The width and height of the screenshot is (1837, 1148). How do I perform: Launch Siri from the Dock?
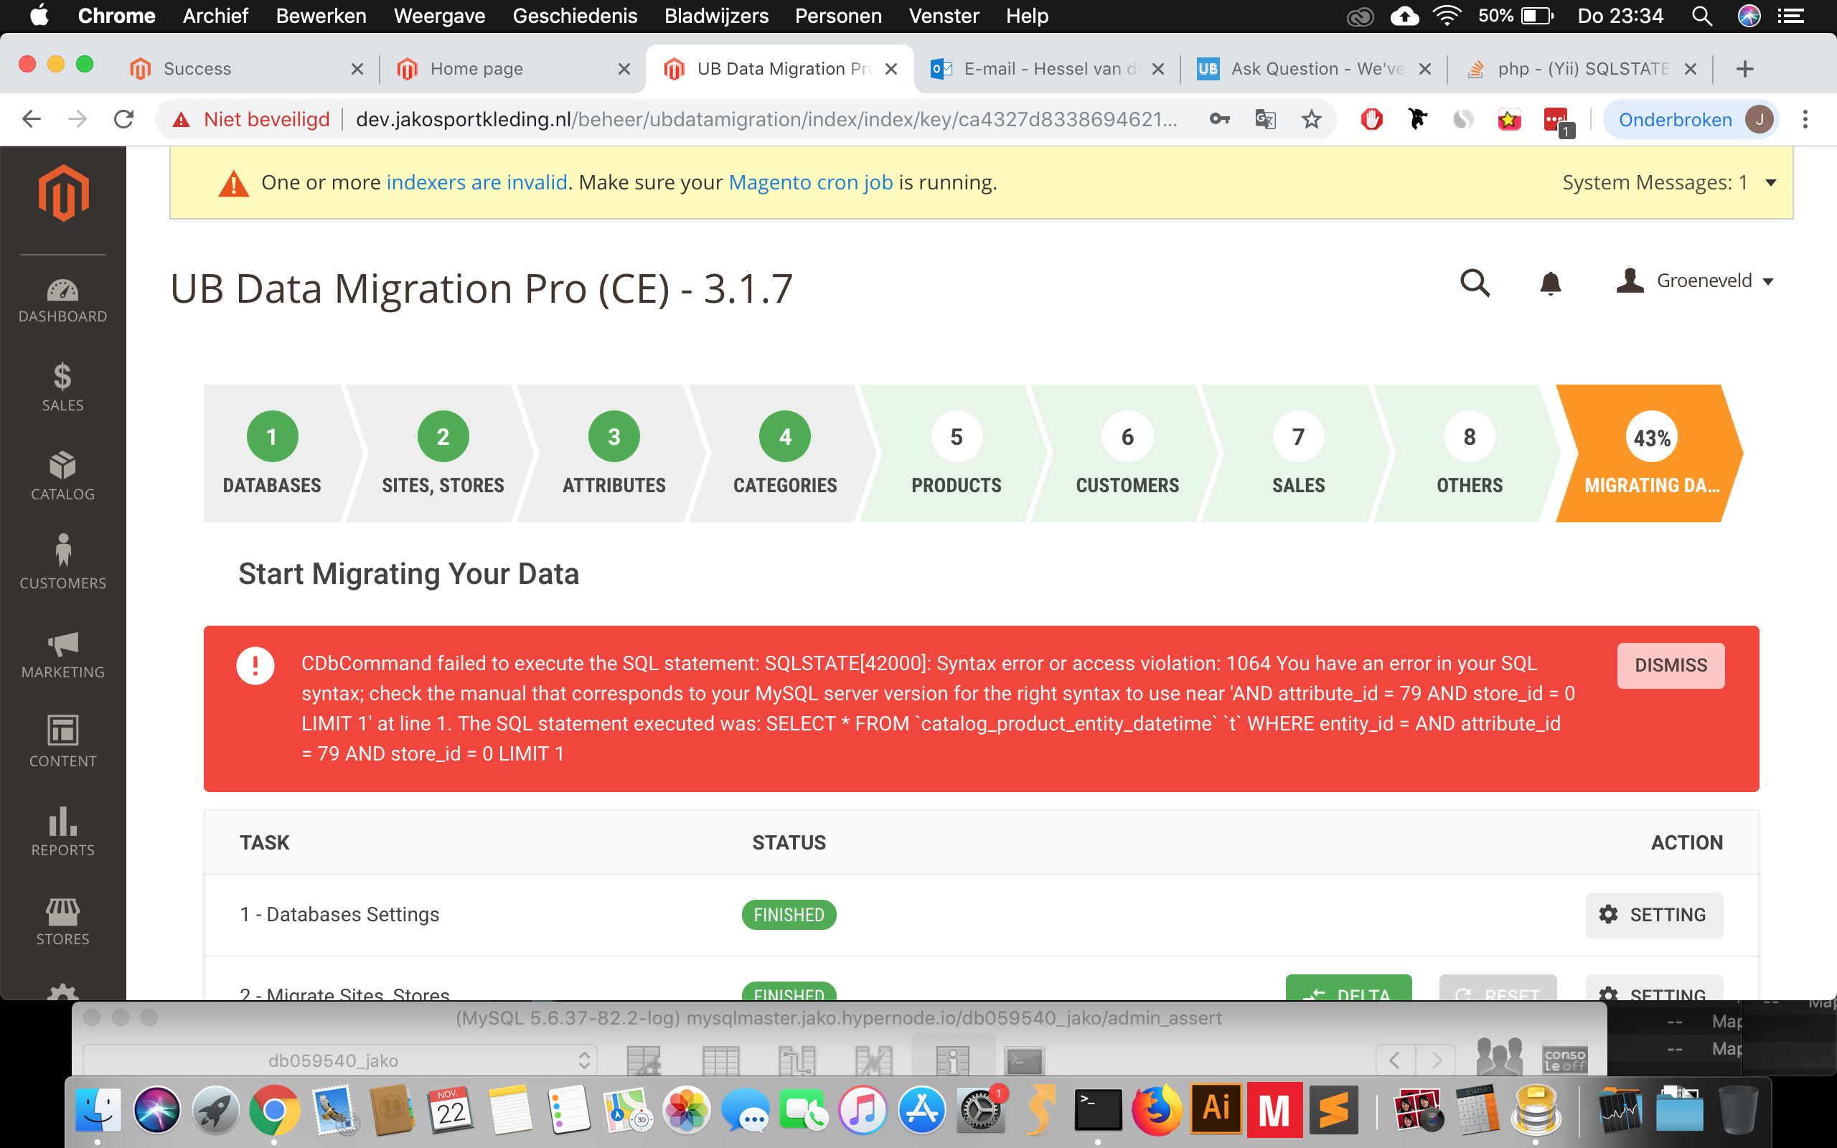[157, 1111]
